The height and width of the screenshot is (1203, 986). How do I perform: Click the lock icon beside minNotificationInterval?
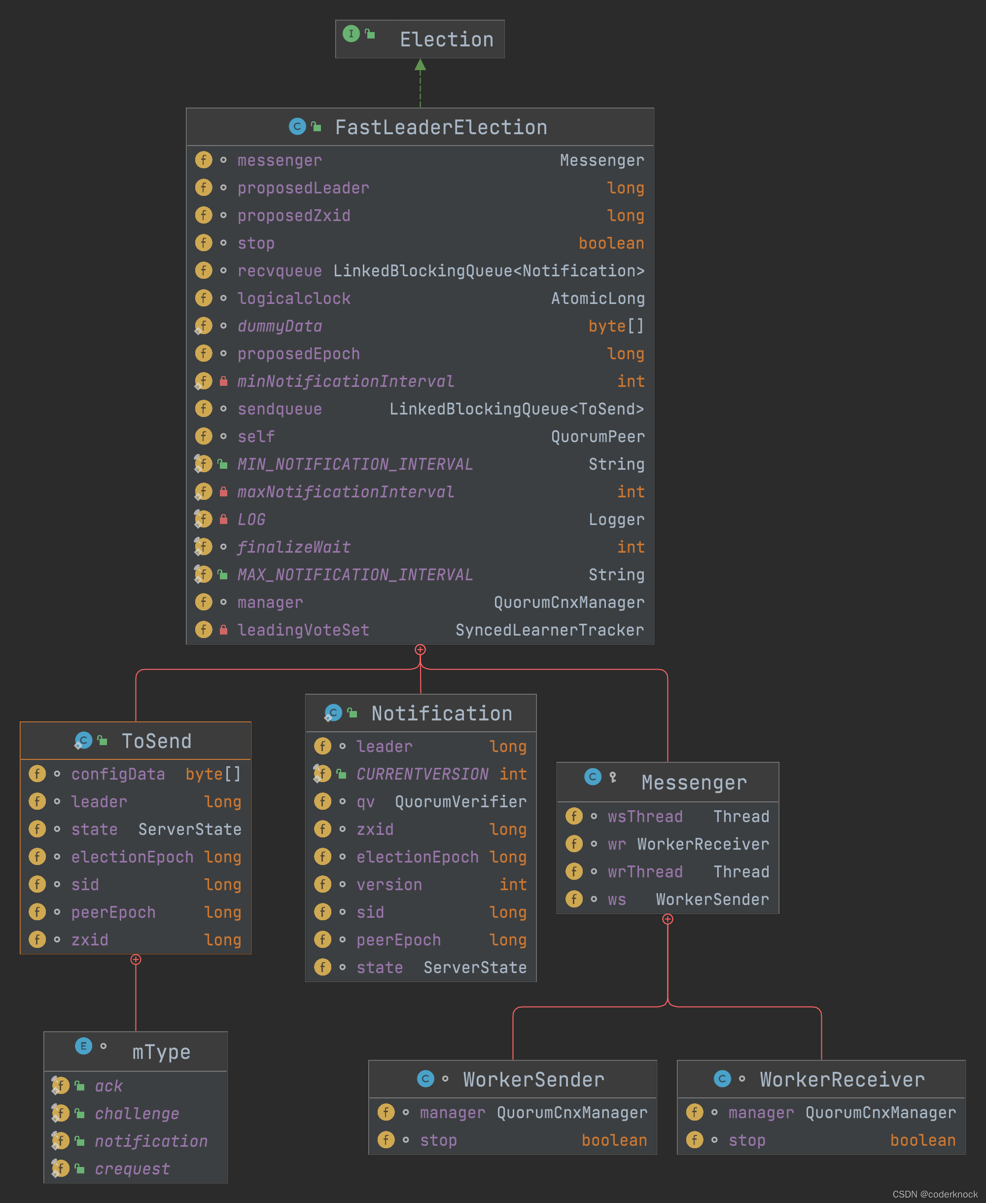(x=224, y=381)
